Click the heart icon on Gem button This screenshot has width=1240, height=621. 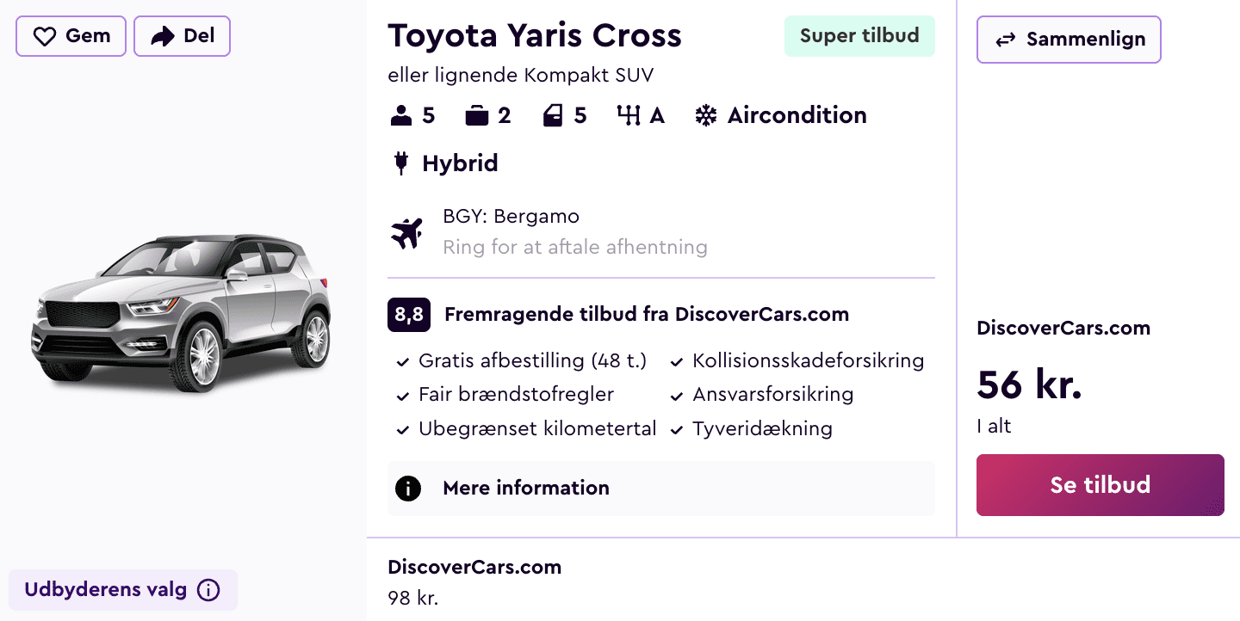[44, 36]
